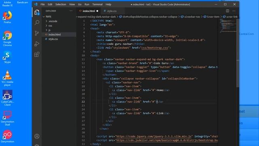Follow the code.jquery.com script URL link

(x=154, y=136)
